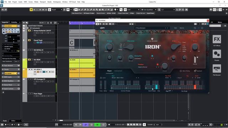Viewport: 228px width, 128px height.
Task: Toggle Stomp Box power indicator
Action: [x=152, y=56]
